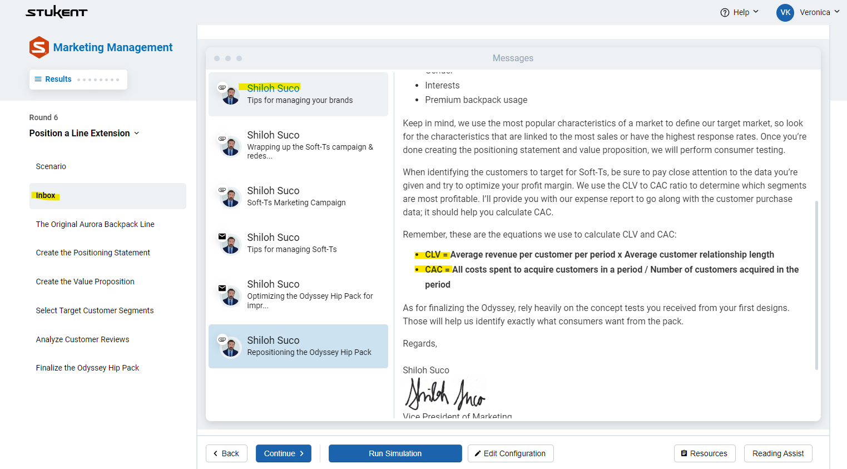Image resolution: width=847 pixels, height=469 pixels.
Task: Click attachment icon on Repositioning the Odyssey Hip Pack
Action: [222, 339]
